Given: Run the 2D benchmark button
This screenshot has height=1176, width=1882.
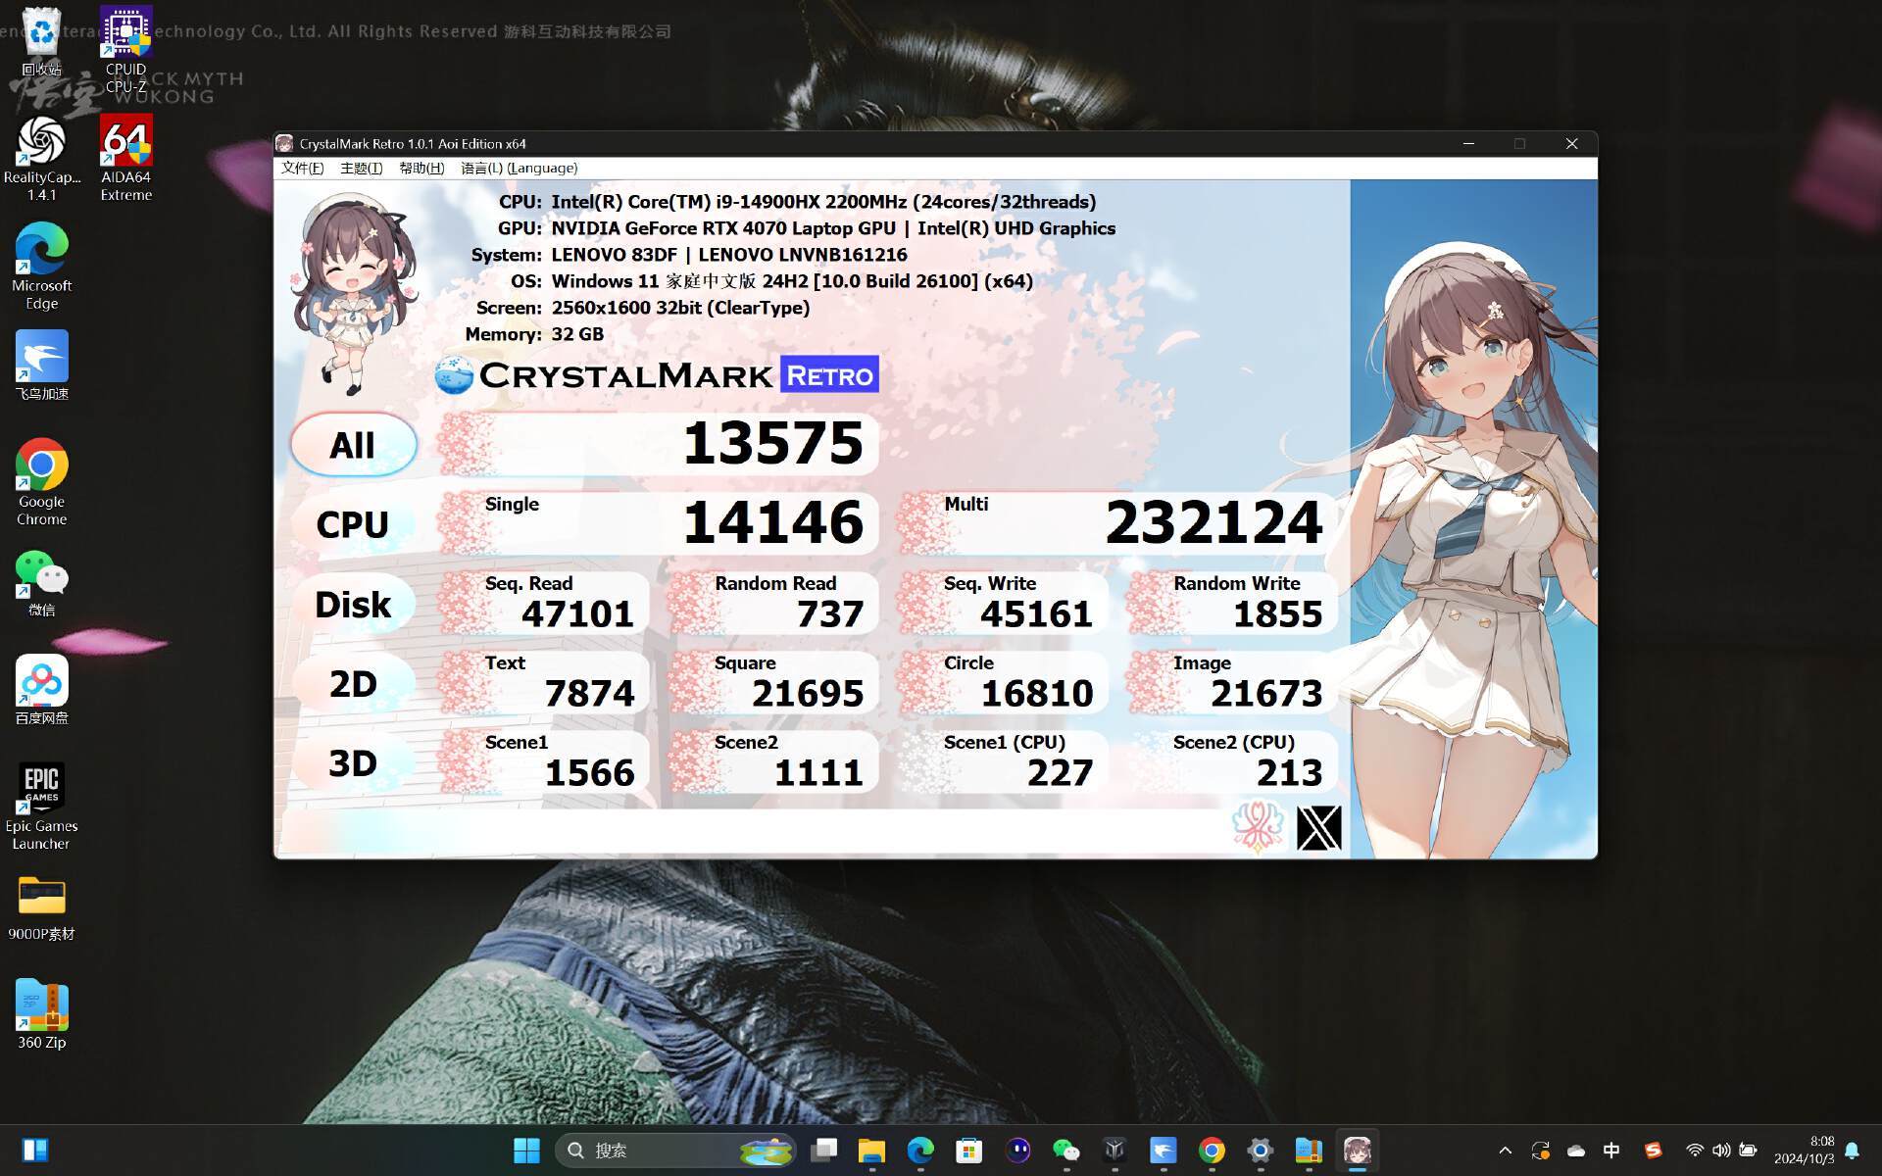Looking at the screenshot, I should coord(353,684).
